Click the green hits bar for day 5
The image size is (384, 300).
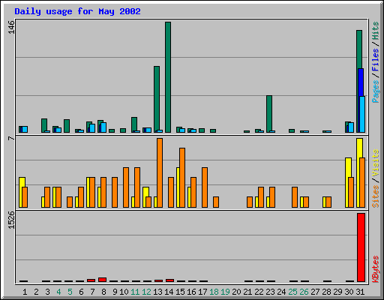(67, 126)
